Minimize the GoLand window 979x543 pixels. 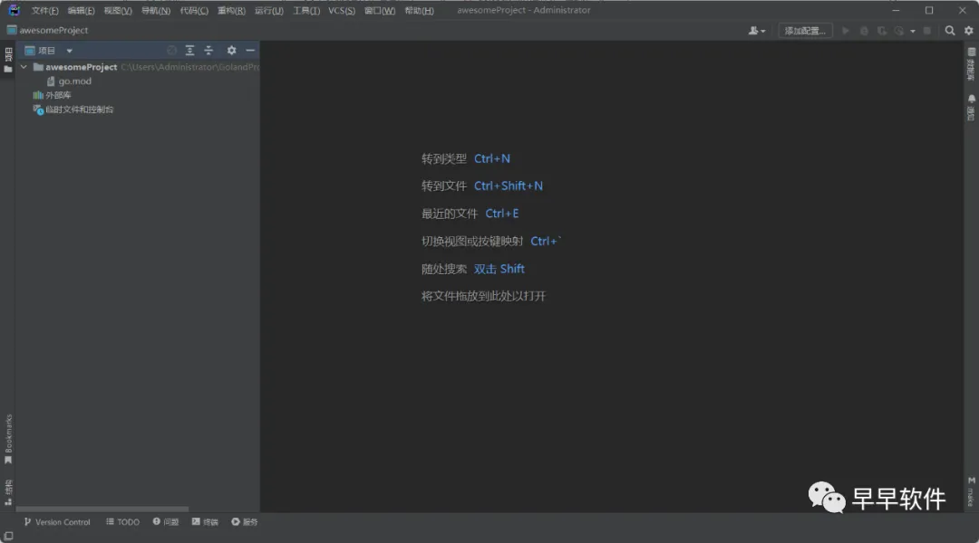(x=896, y=11)
